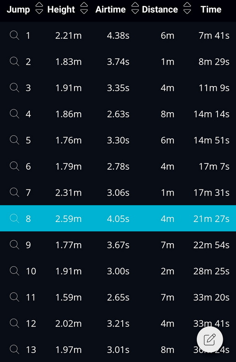
Task: Click the Airtime column header
Action: pyautogui.click(x=110, y=9)
